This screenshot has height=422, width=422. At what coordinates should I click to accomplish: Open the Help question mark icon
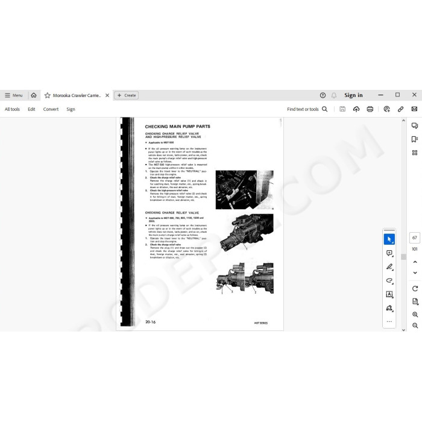coord(323,95)
